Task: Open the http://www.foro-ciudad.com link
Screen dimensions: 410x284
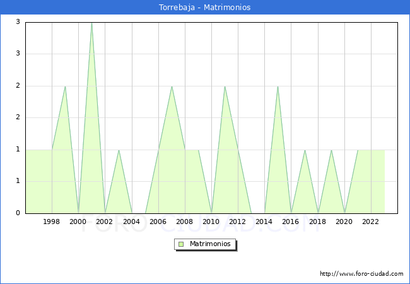Action: [x=361, y=273]
